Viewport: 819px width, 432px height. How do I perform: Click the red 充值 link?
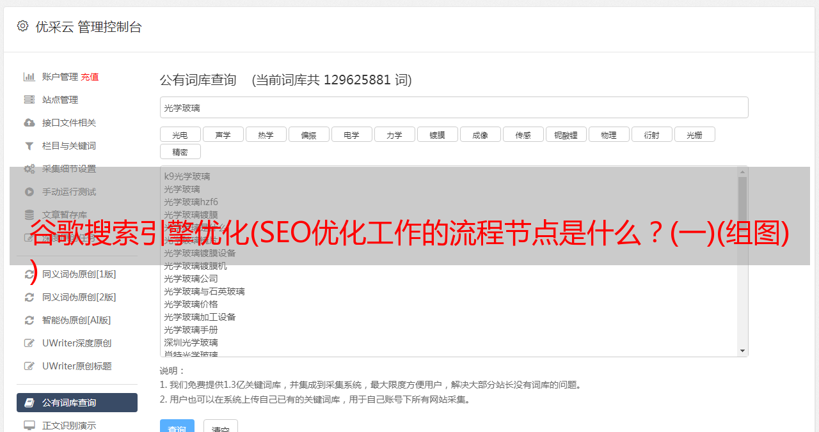[90, 77]
